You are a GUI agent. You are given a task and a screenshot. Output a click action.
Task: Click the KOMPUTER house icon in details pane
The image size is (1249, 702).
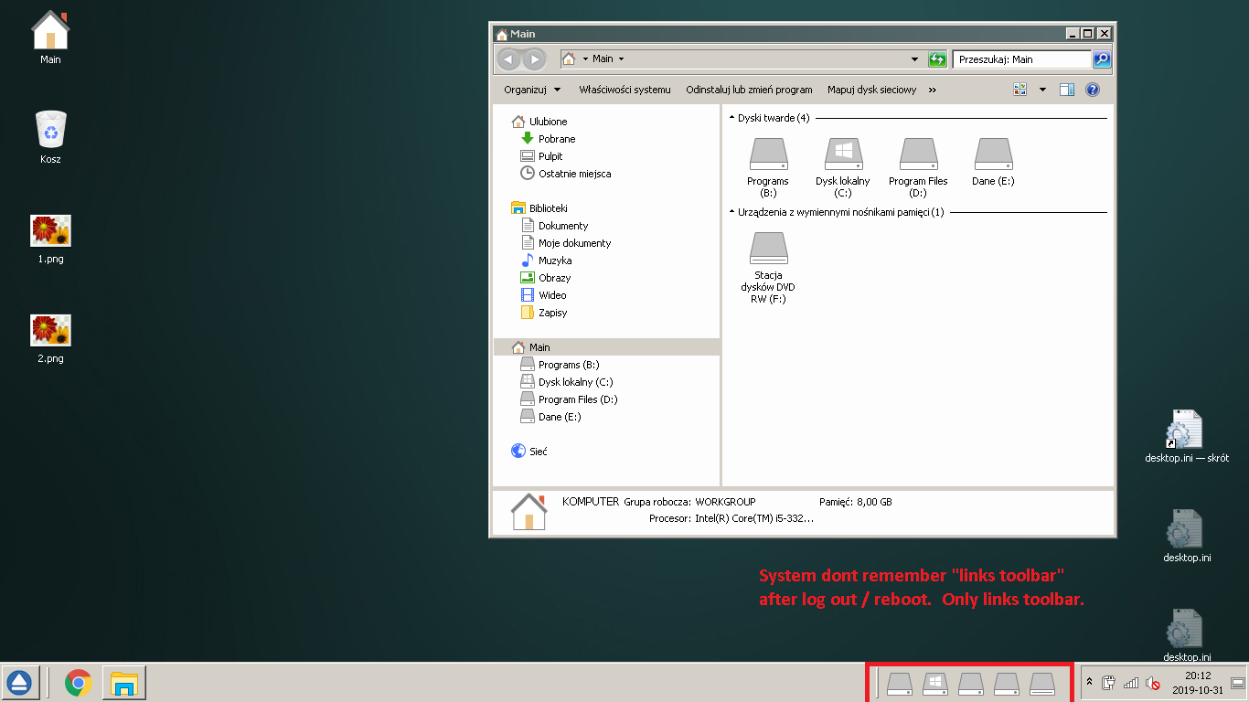[528, 512]
